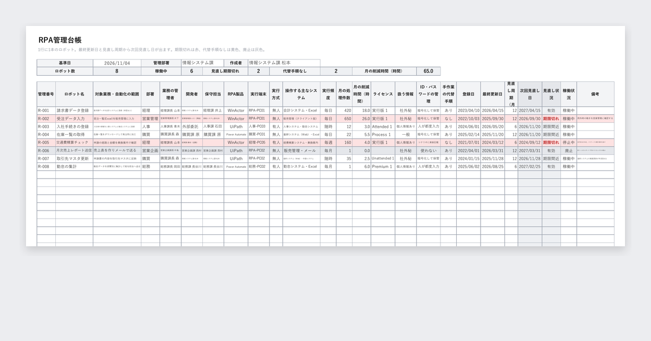This screenshot has height=341, width=651.
Task: Select the 停止中 status cell for R-005
Action: pyautogui.click(x=569, y=142)
